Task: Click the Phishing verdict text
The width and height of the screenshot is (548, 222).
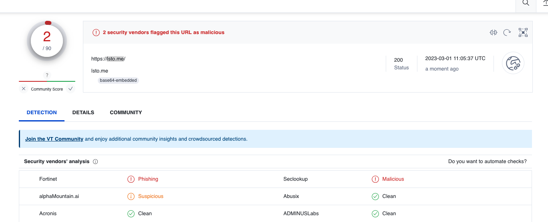Action: pyautogui.click(x=148, y=179)
